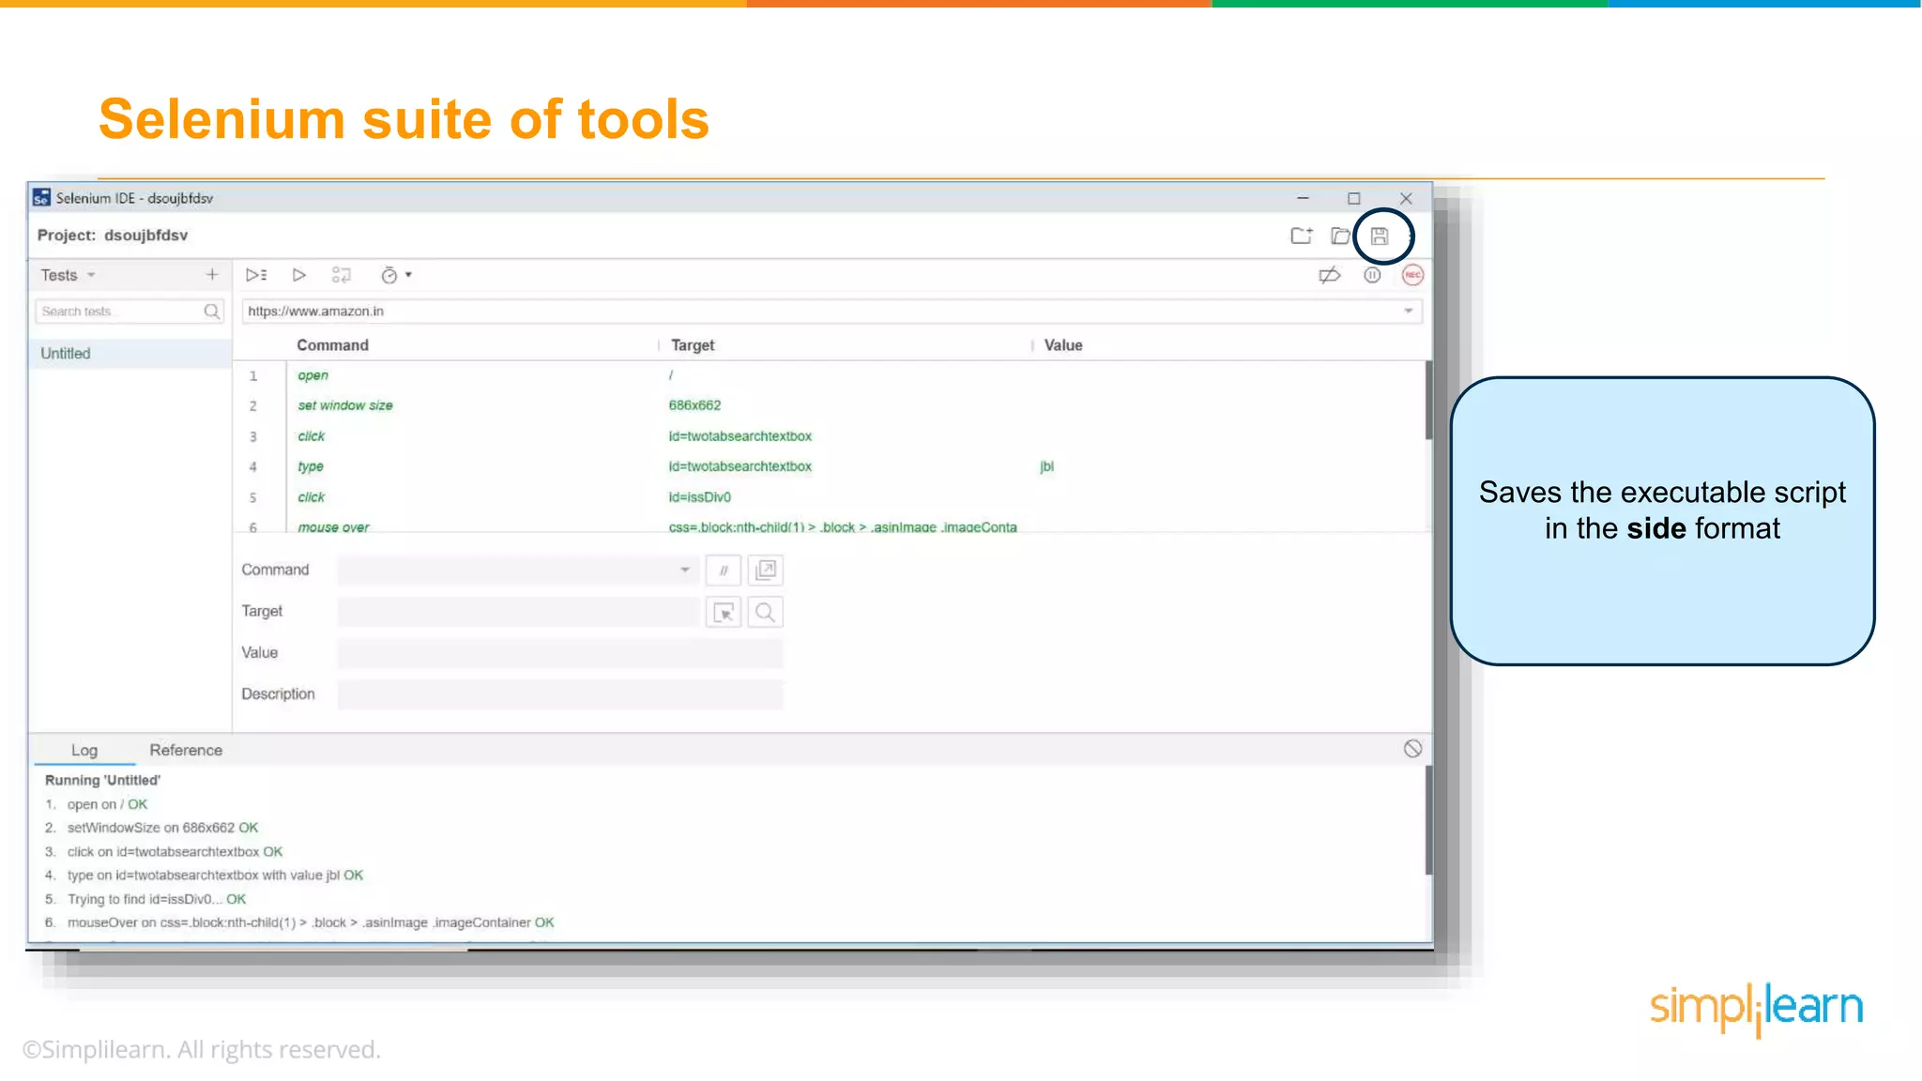Click the Step over command icon

(342, 275)
